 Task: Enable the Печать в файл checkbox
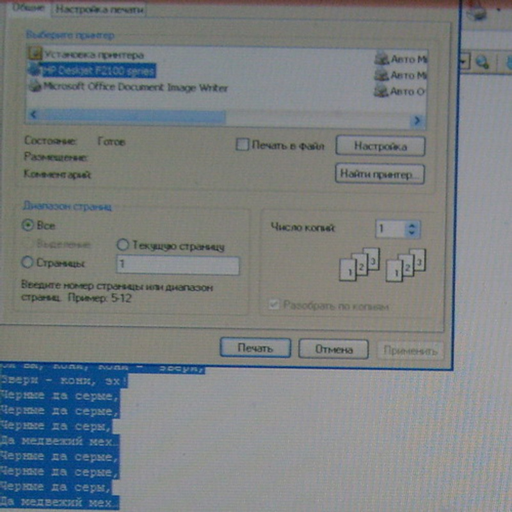[243, 145]
